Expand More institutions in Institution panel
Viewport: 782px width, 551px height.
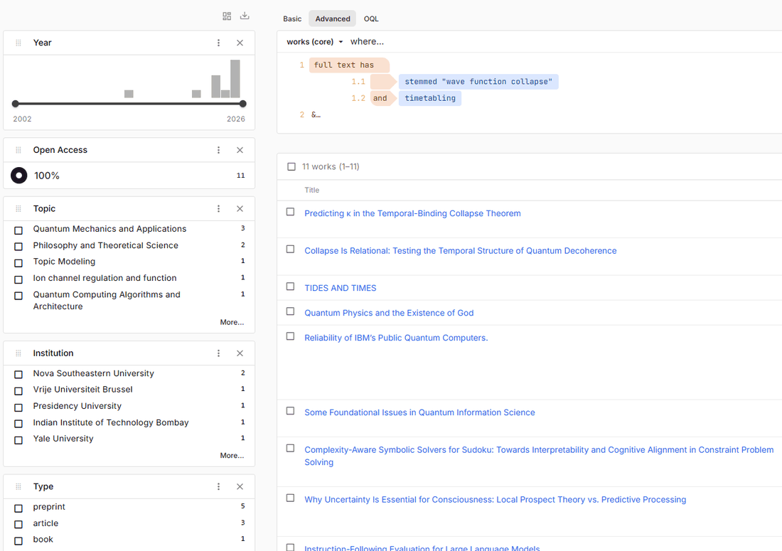[232, 455]
